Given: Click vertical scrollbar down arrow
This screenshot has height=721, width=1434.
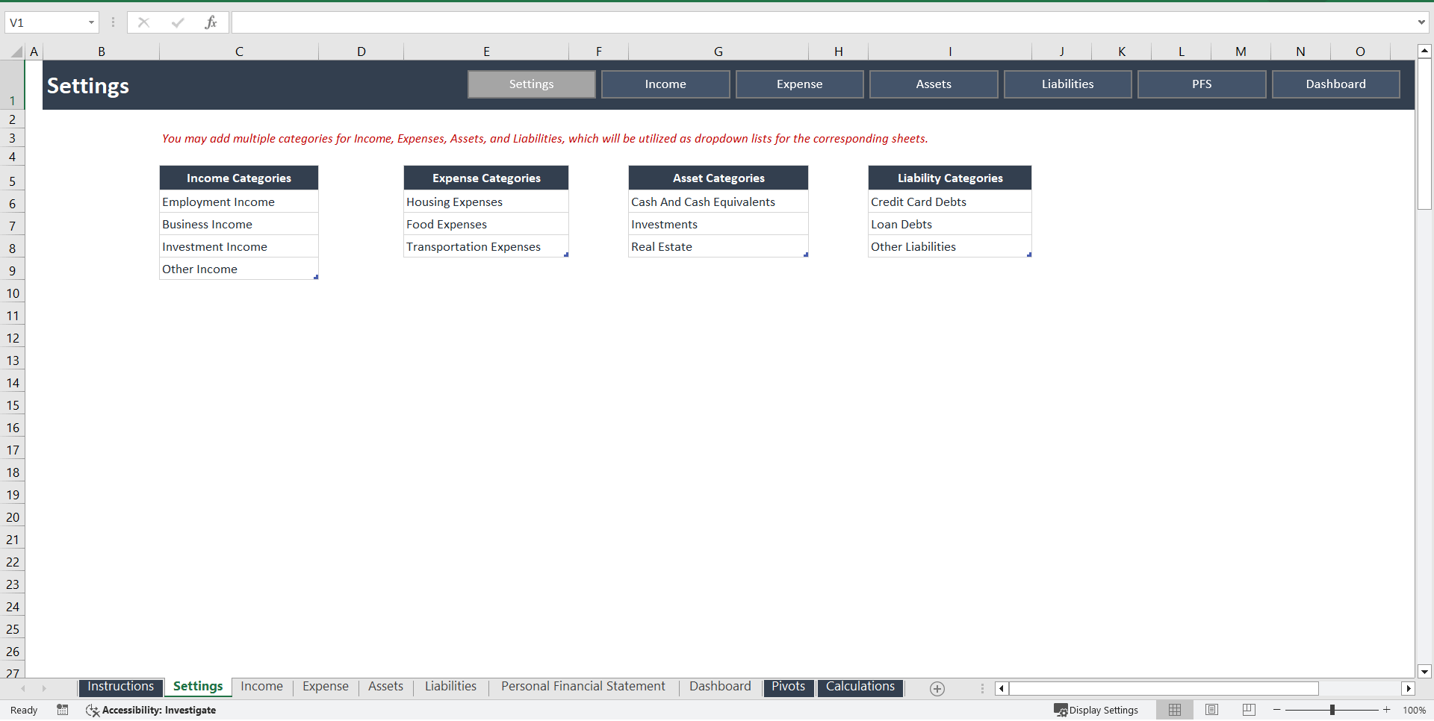Looking at the screenshot, I should click(x=1424, y=671).
